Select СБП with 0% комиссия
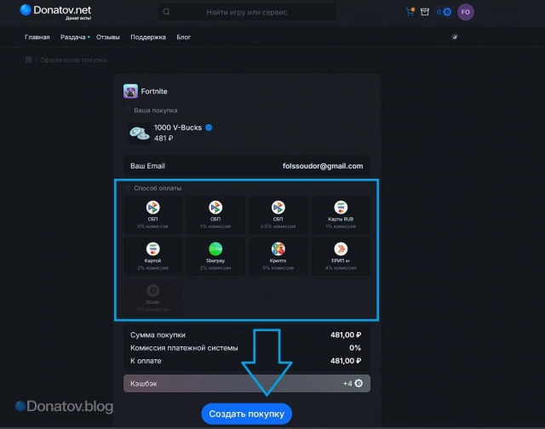The width and height of the screenshot is (545, 429). click(152, 214)
